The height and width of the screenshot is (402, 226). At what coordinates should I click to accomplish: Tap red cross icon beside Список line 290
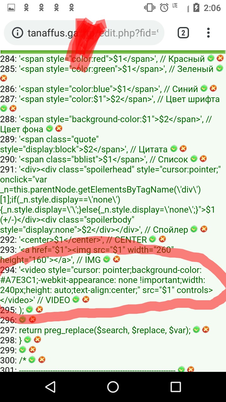(x=203, y=159)
